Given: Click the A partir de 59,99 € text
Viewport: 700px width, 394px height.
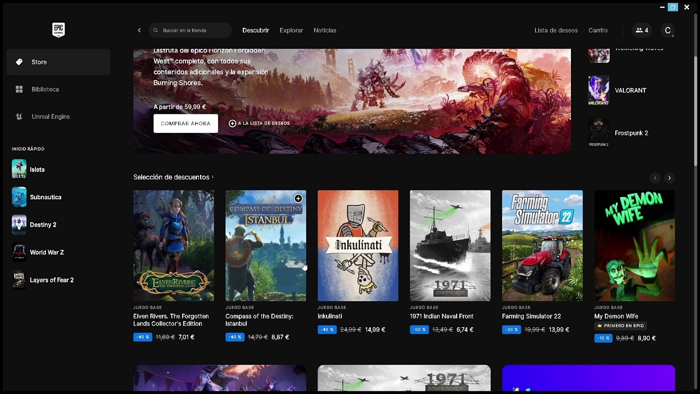Looking at the screenshot, I should 180,107.
